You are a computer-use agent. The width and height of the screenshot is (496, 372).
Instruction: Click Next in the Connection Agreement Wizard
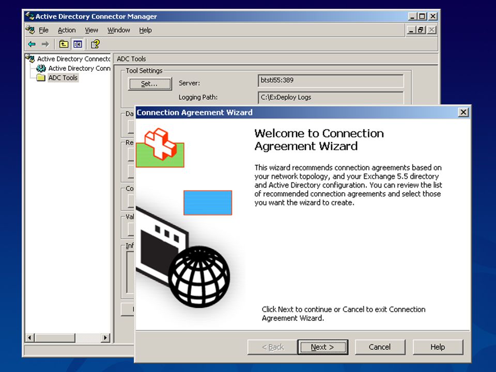click(322, 347)
